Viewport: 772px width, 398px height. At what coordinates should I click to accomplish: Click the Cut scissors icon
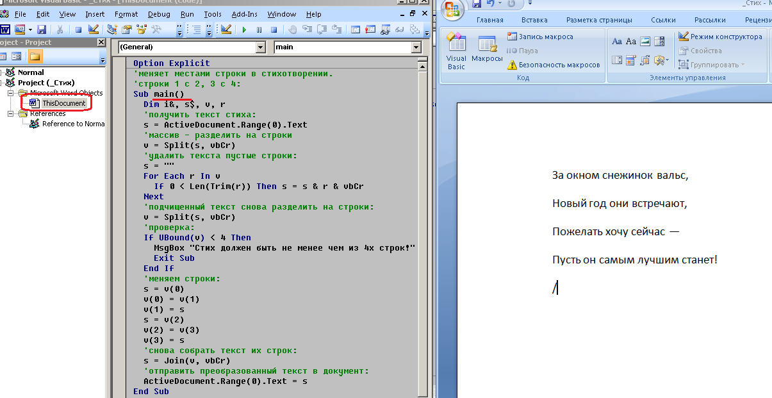point(60,29)
